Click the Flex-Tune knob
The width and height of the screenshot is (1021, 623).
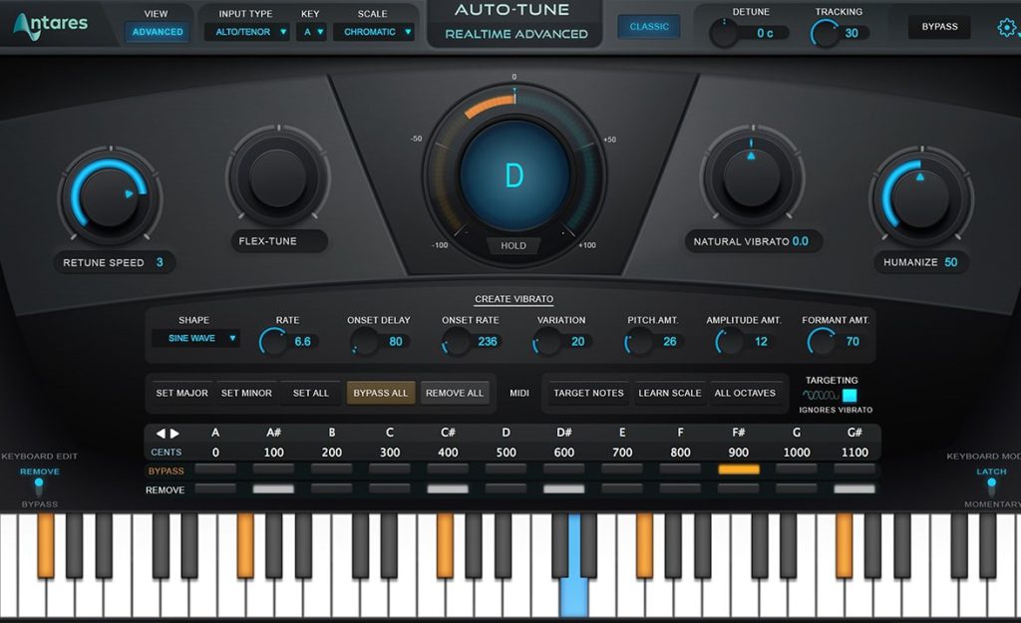click(x=277, y=177)
